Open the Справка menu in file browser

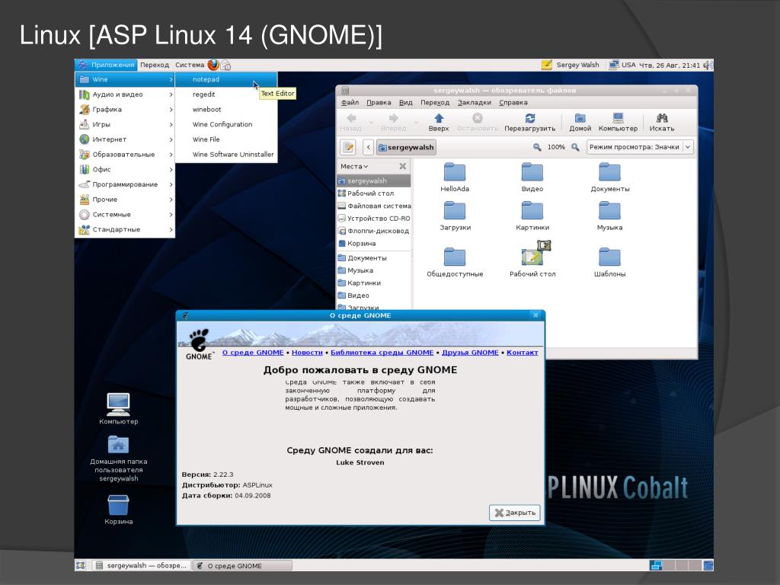[x=513, y=103]
